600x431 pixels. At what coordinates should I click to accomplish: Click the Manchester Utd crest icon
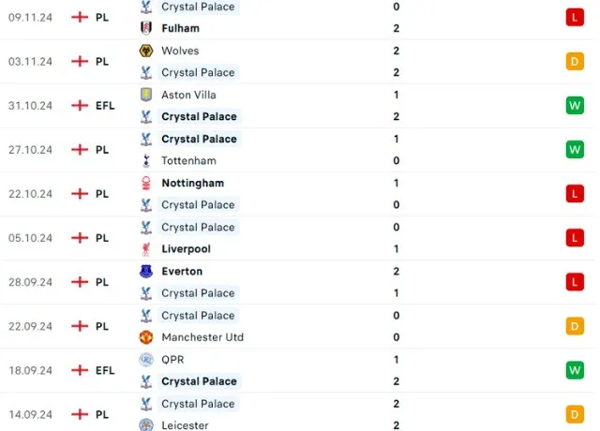(145, 337)
